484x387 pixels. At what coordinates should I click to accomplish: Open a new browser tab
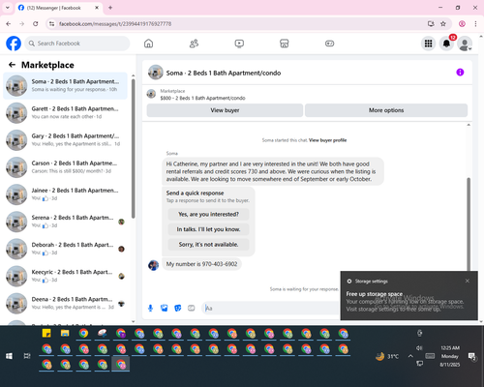[110, 8]
